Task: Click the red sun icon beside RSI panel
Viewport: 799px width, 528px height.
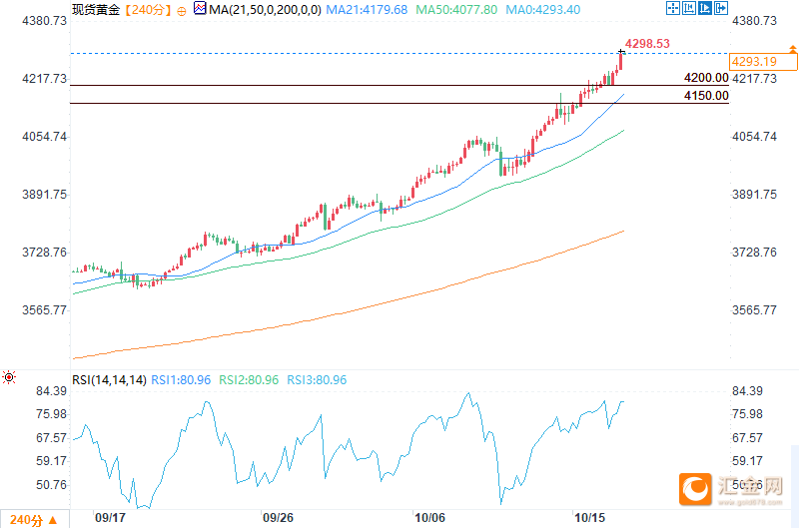Action: click(x=9, y=377)
